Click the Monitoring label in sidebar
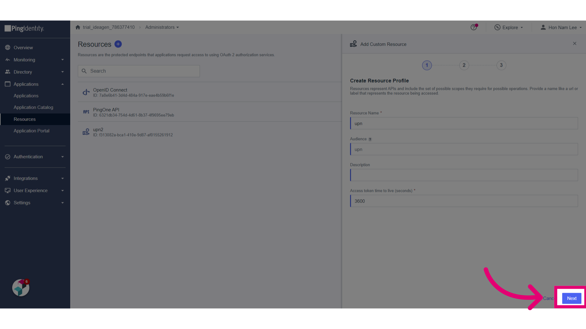Image resolution: width=586 pixels, height=329 pixels. 24,60
